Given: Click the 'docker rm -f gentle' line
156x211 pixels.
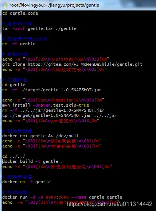Looking at the screenshot, I should point(27,182).
